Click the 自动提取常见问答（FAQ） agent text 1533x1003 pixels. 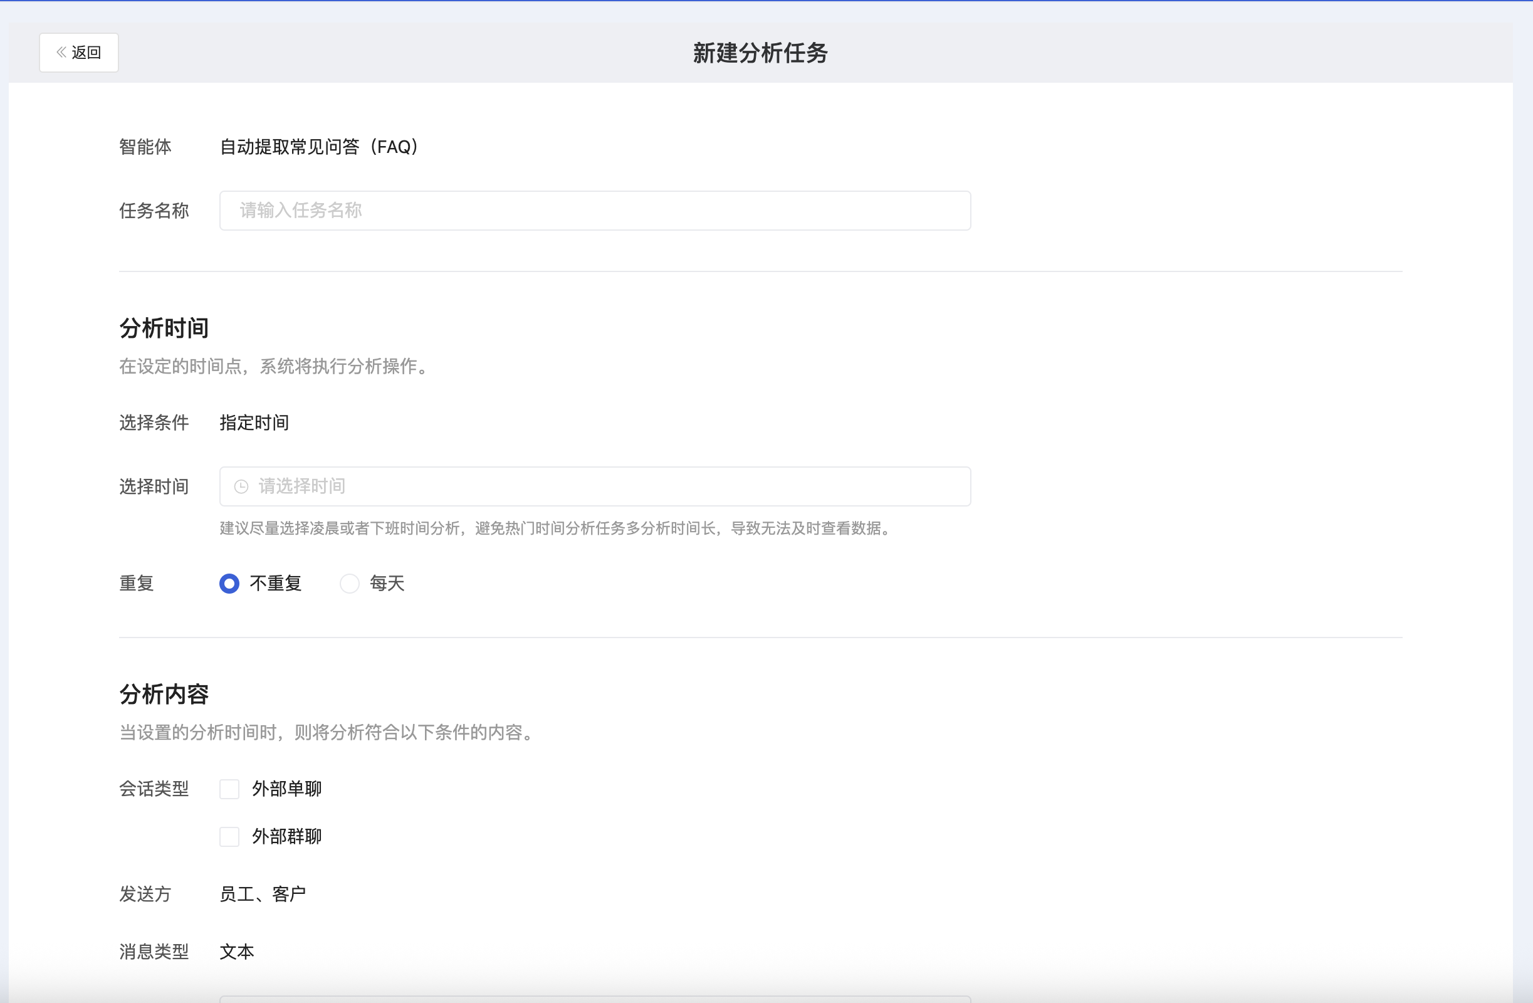click(320, 147)
